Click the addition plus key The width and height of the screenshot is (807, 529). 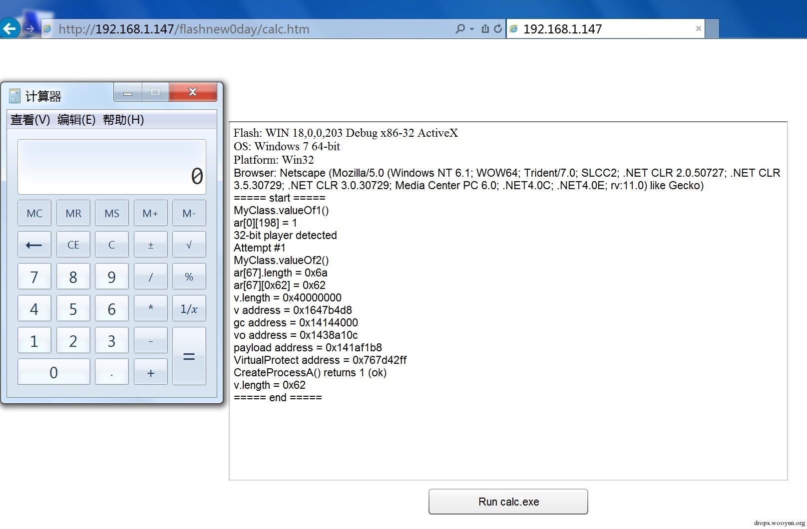tap(150, 372)
